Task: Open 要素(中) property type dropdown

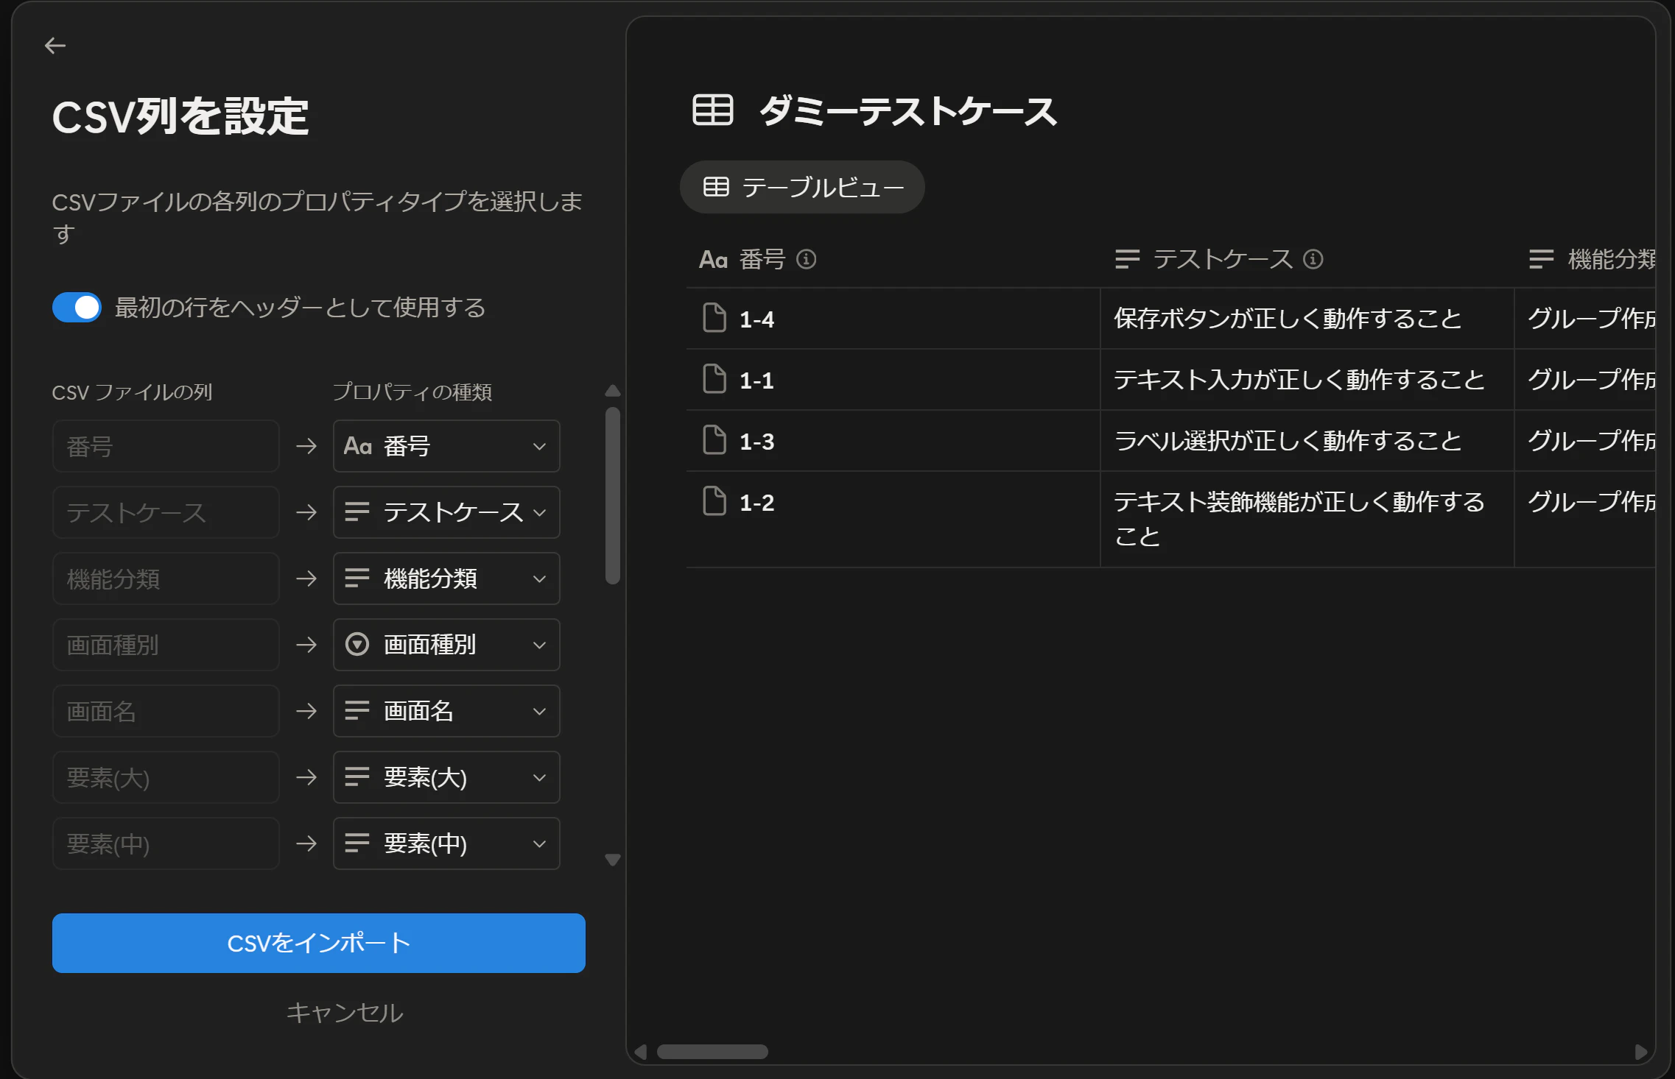Action: pyautogui.click(x=446, y=843)
